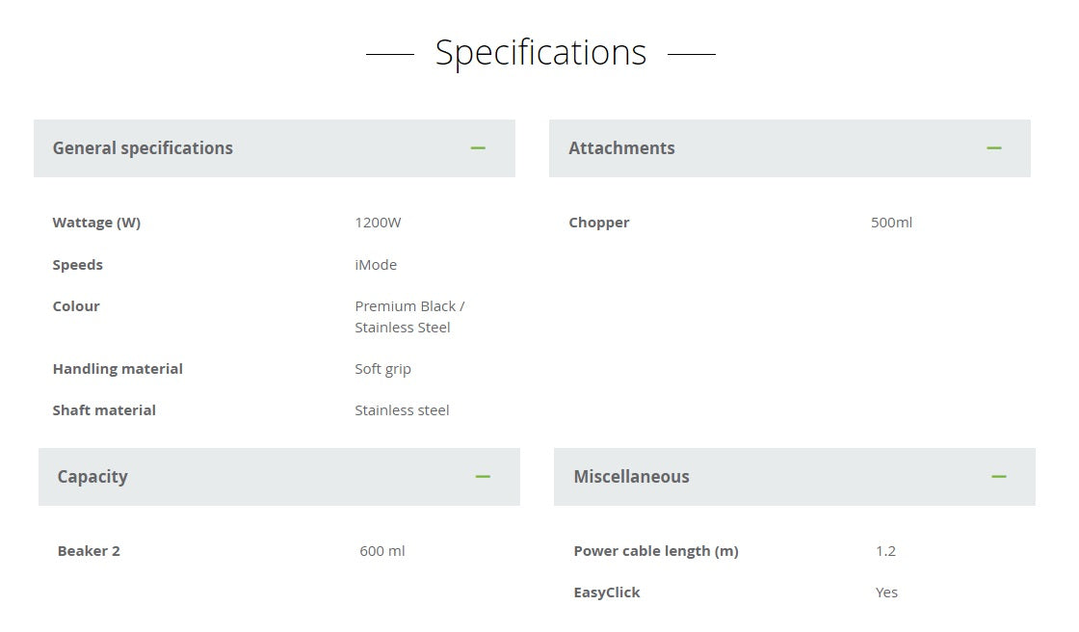Click the Capacity section minus icon
Viewport: 1079px width, 632px height.
pyautogui.click(x=483, y=477)
